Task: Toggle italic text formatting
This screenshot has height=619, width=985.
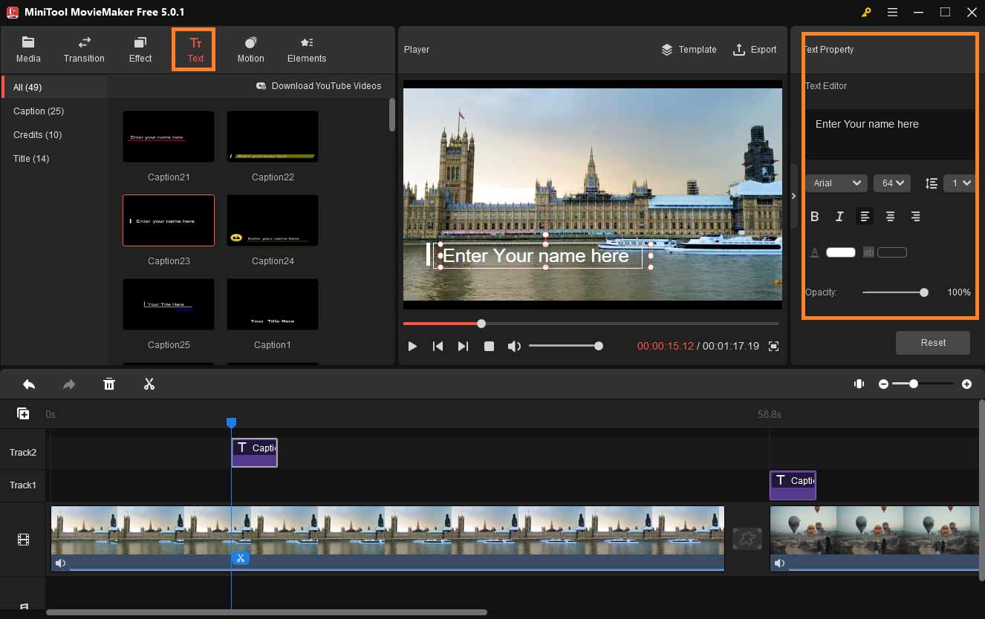Action: pyautogui.click(x=839, y=217)
